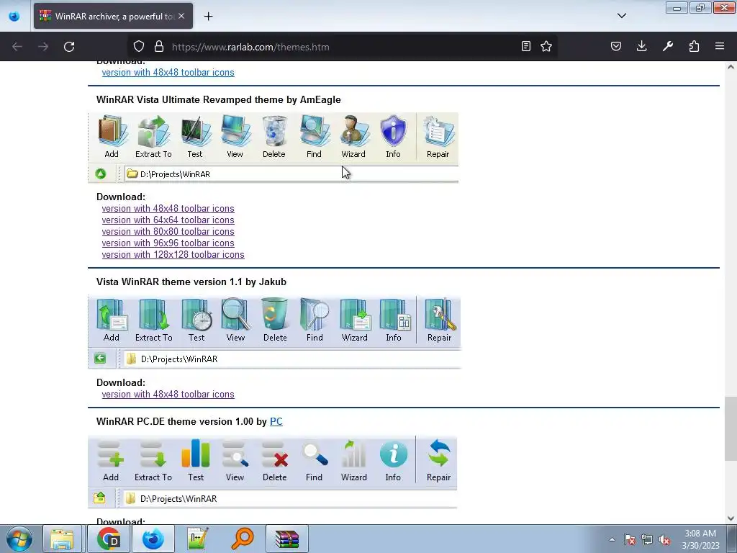Click green up arrow in AmEagle theme preview

click(101, 174)
